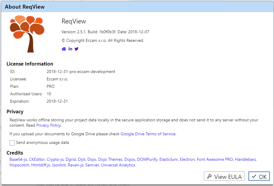Click the checkmark icon on the OK button
Viewport: 274px width, 186px height.
click(254, 176)
